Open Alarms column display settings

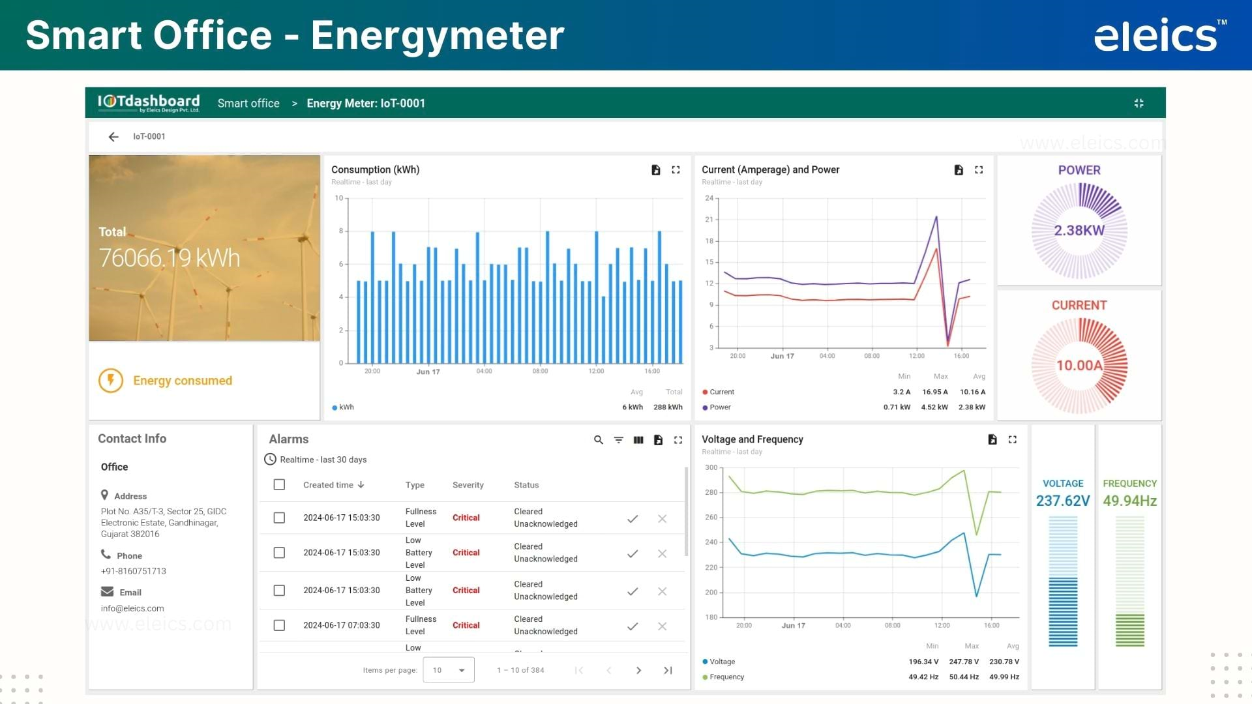click(x=638, y=440)
